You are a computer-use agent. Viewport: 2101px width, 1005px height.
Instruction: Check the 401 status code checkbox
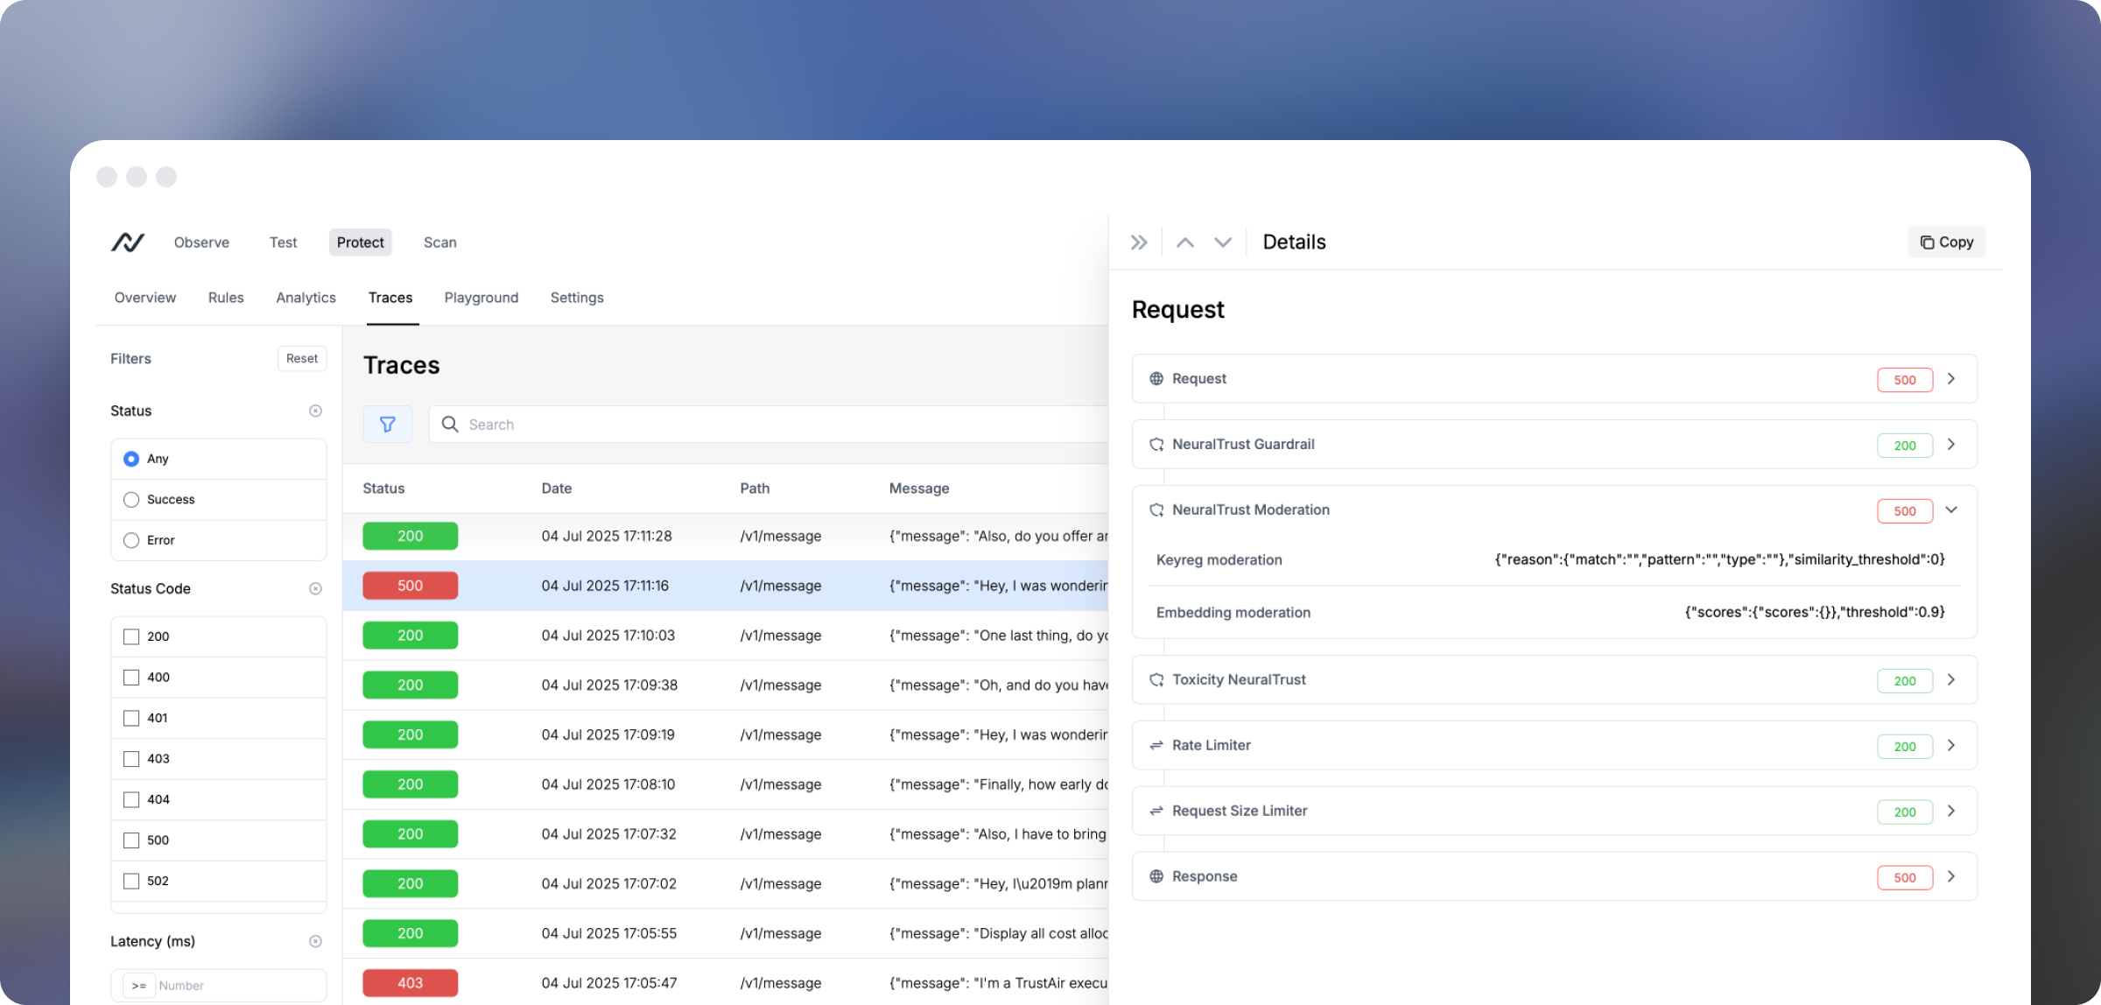point(131,718)
